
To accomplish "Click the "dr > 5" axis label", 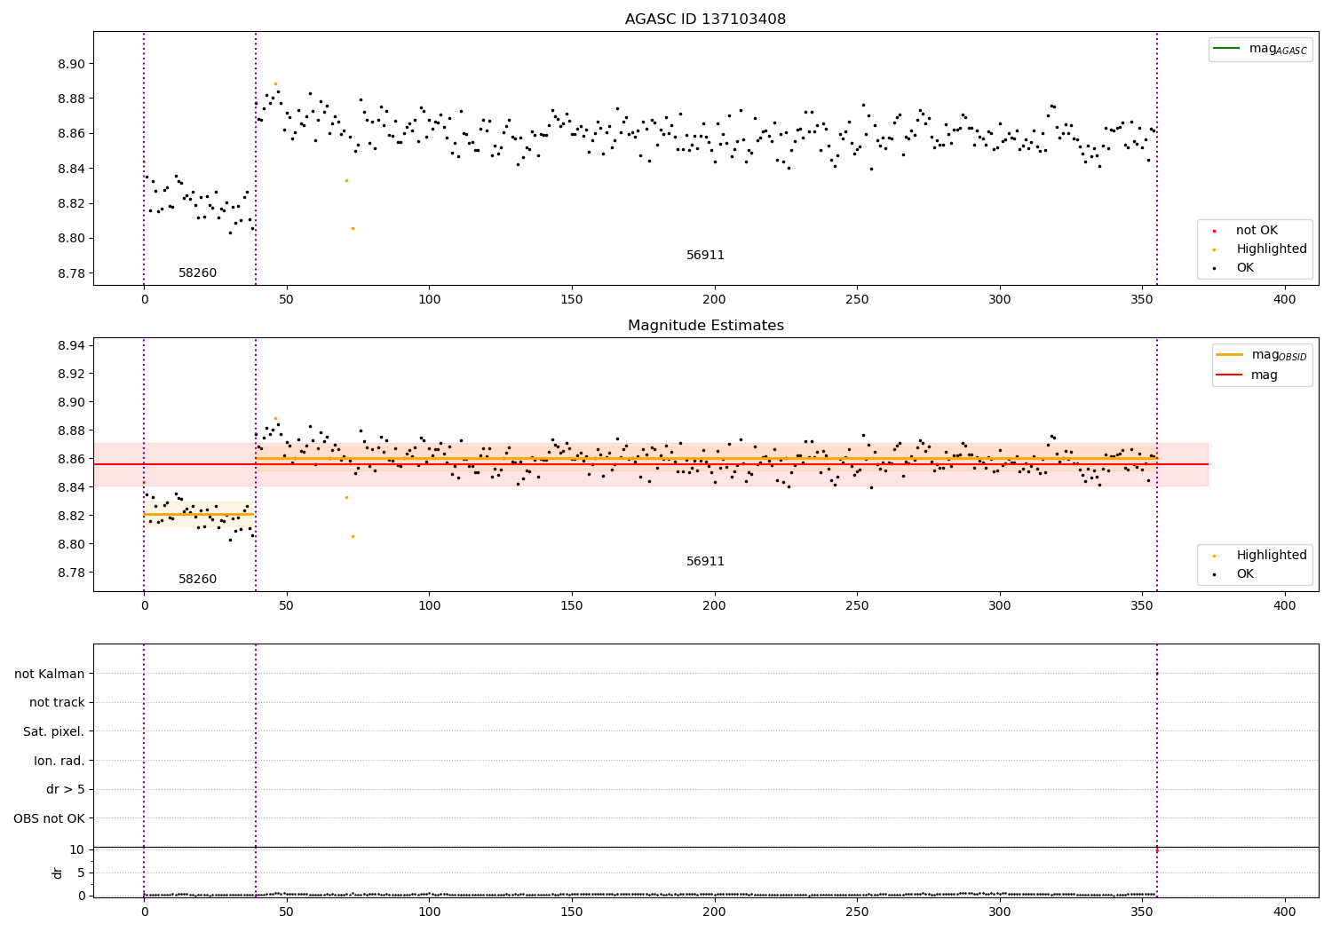I will pyautogui.click(x=66, y=790).
